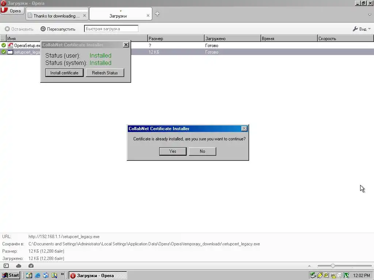Toggle Opera Turbo speedometer icon

31,266
